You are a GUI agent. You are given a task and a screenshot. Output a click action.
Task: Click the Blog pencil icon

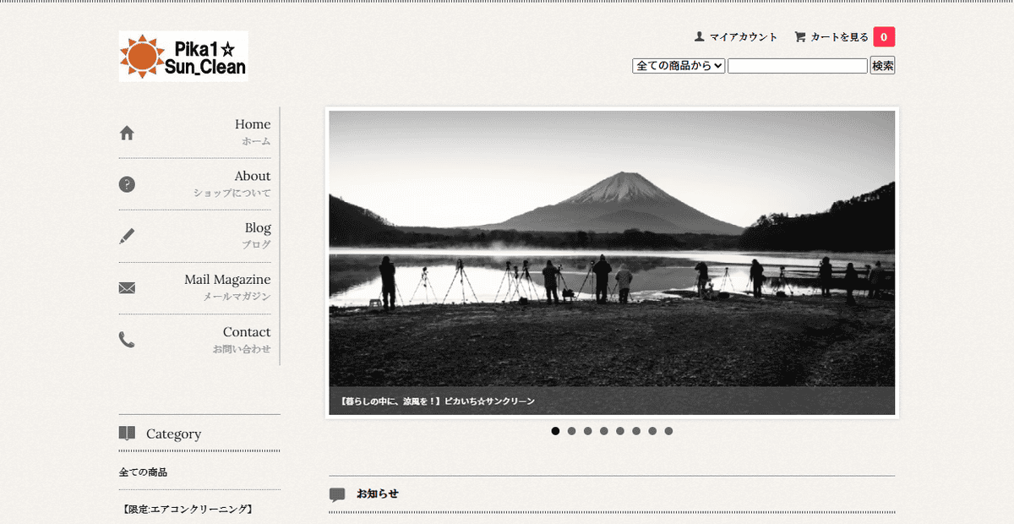click(x=127, y=236)
